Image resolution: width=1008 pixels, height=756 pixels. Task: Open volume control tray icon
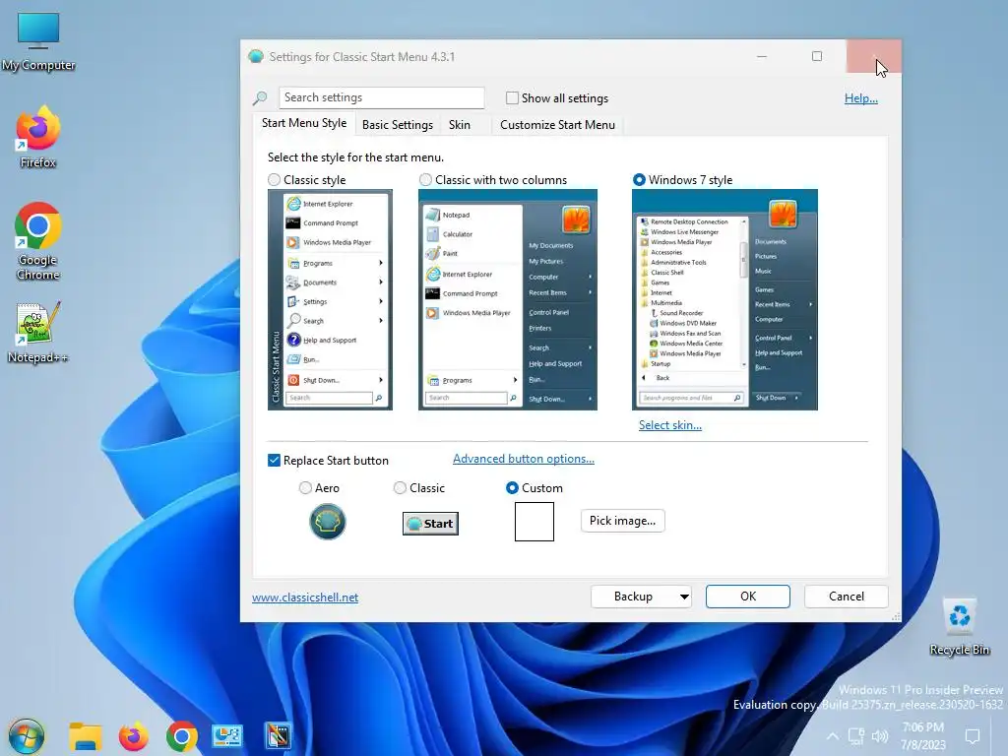[x=879, y=736]
